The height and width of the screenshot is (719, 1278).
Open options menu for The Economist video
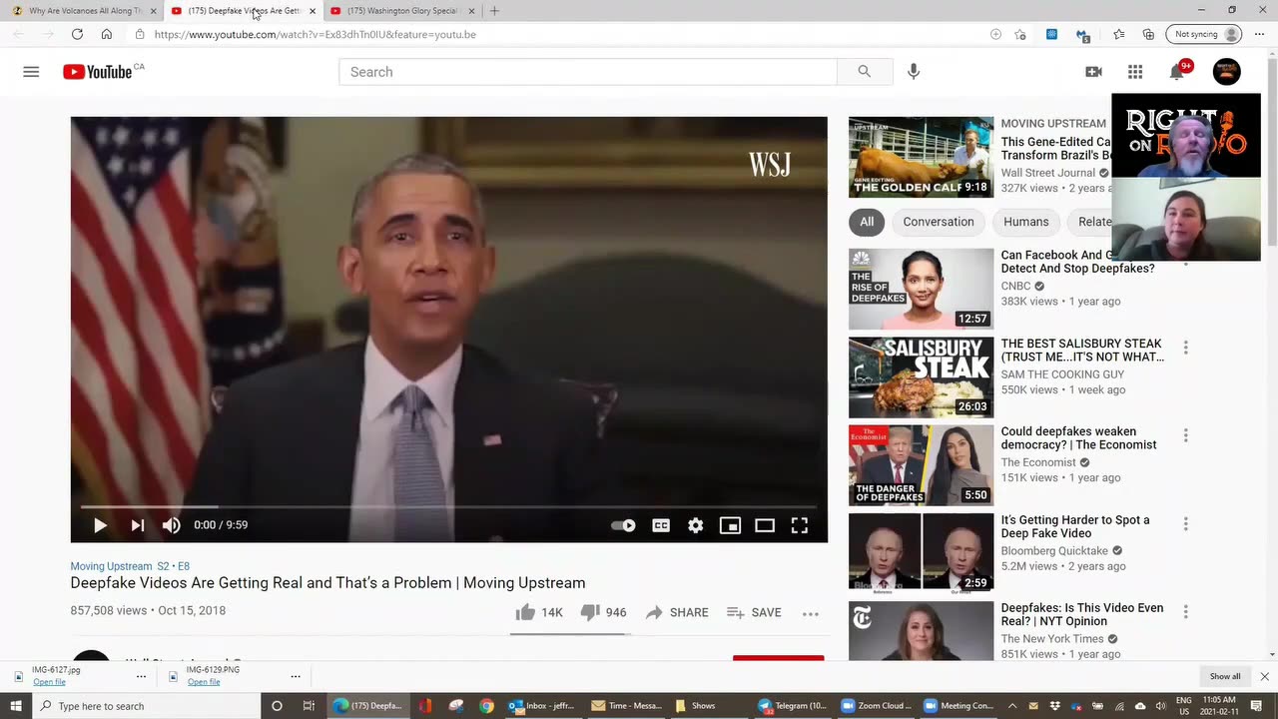[x=1185, y=435]
